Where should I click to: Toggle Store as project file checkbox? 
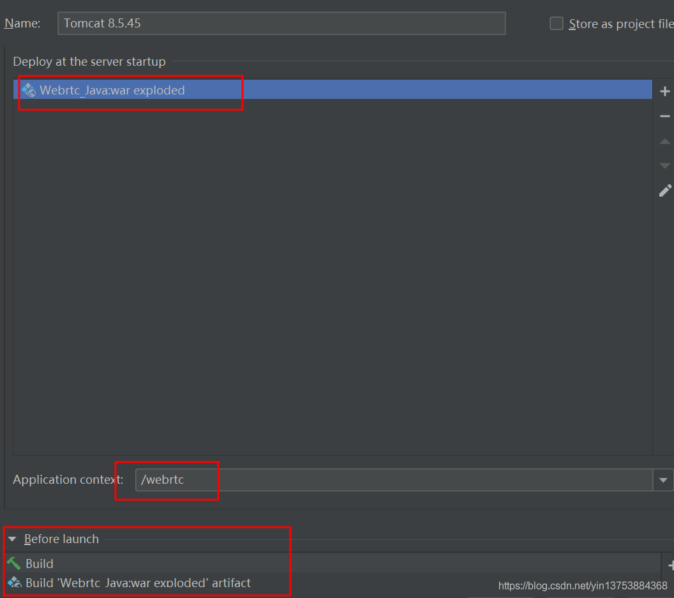coord(556,23)
